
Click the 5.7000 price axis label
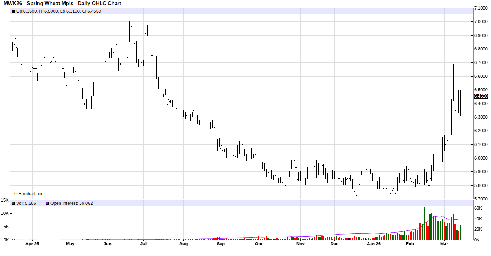481,199
